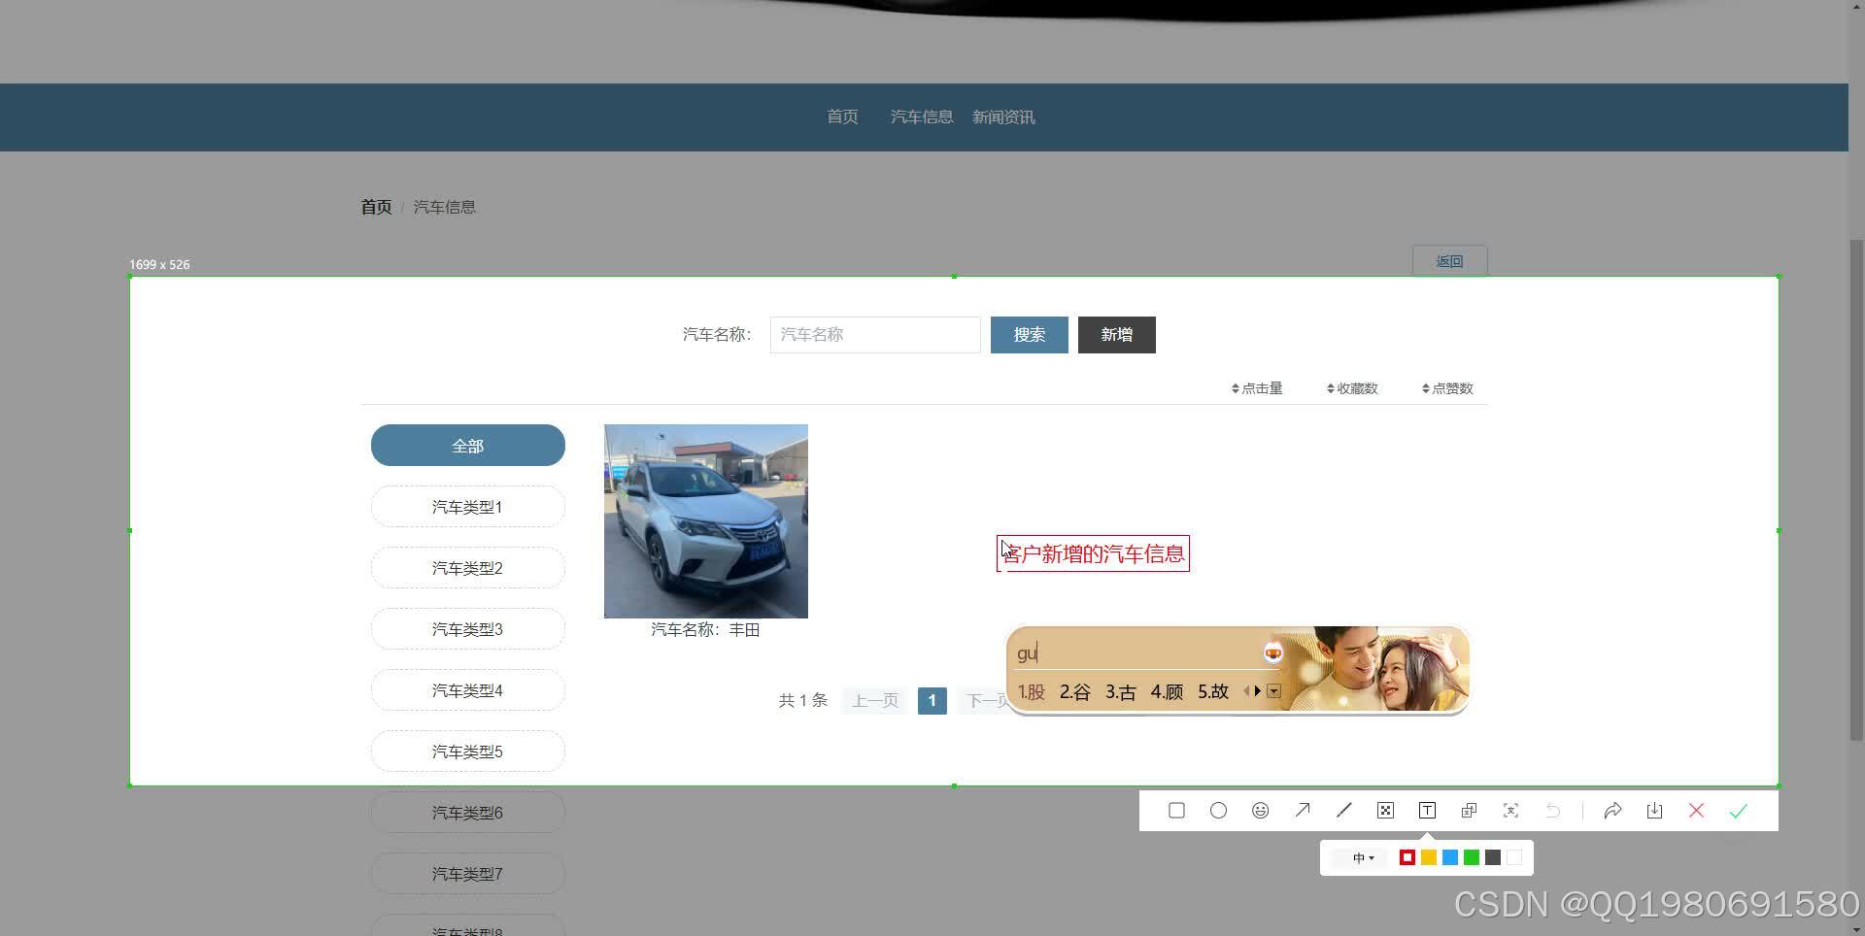This screenshot has height=936, width=1865.
Task: Click the 新增 button
Action: tap(1117, 335)
